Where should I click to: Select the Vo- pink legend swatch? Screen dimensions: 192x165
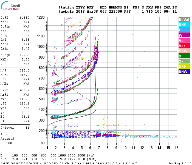(184, 40)
